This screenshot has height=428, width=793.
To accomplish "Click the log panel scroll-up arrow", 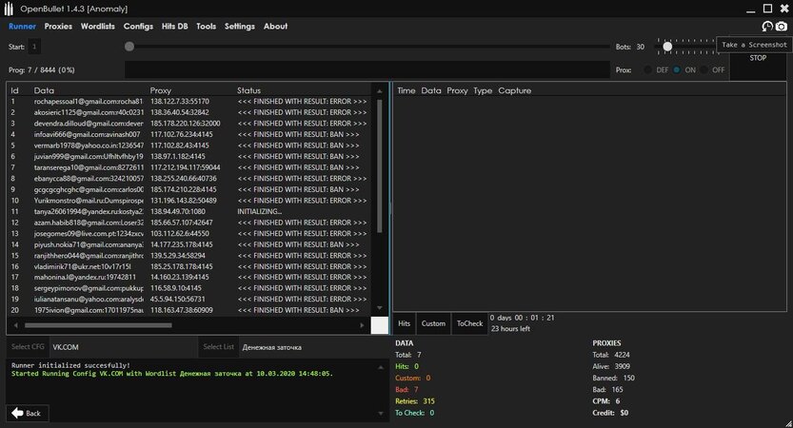I will 381,367.
